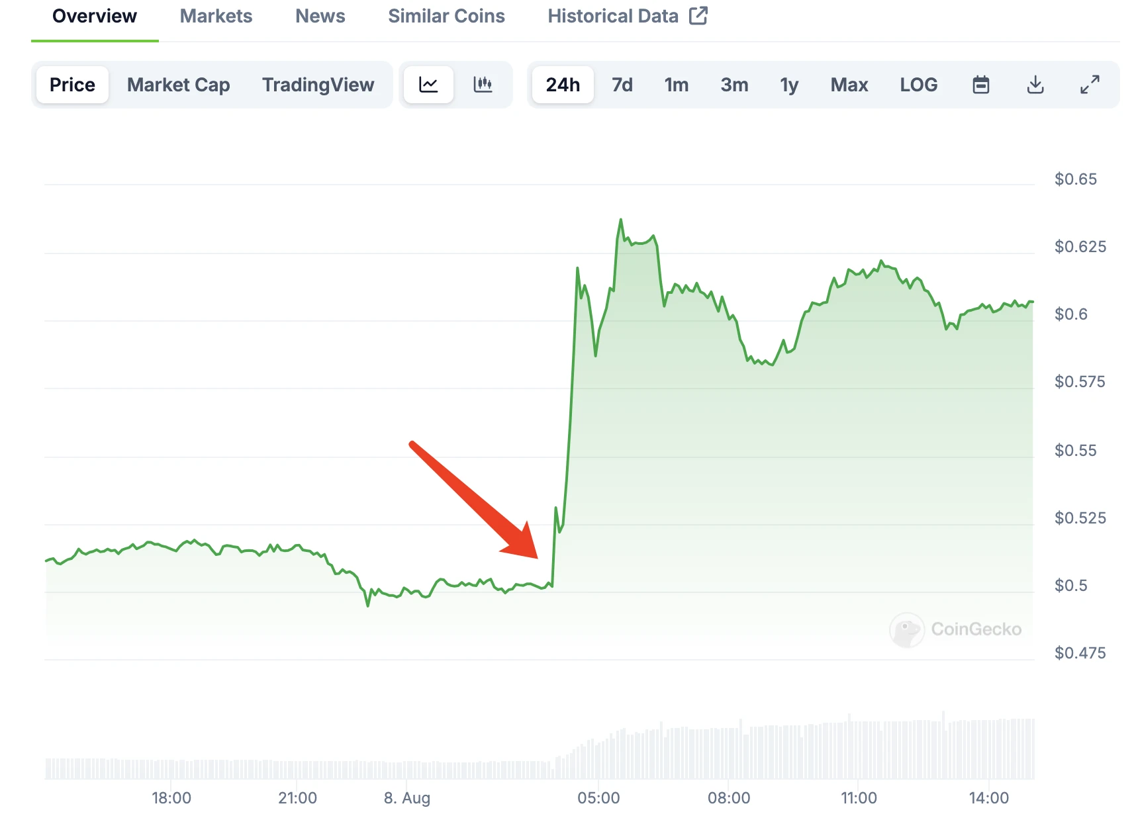Switch to the line chart view icon

428,85
